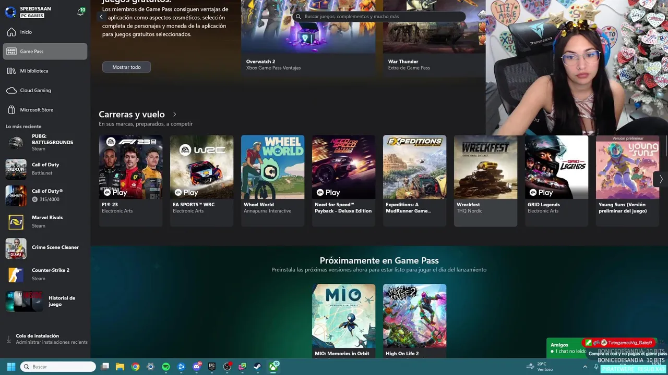668x375 pixels.
Task: Click the Windows taskbar Buscar box
Action: point(58,367)
